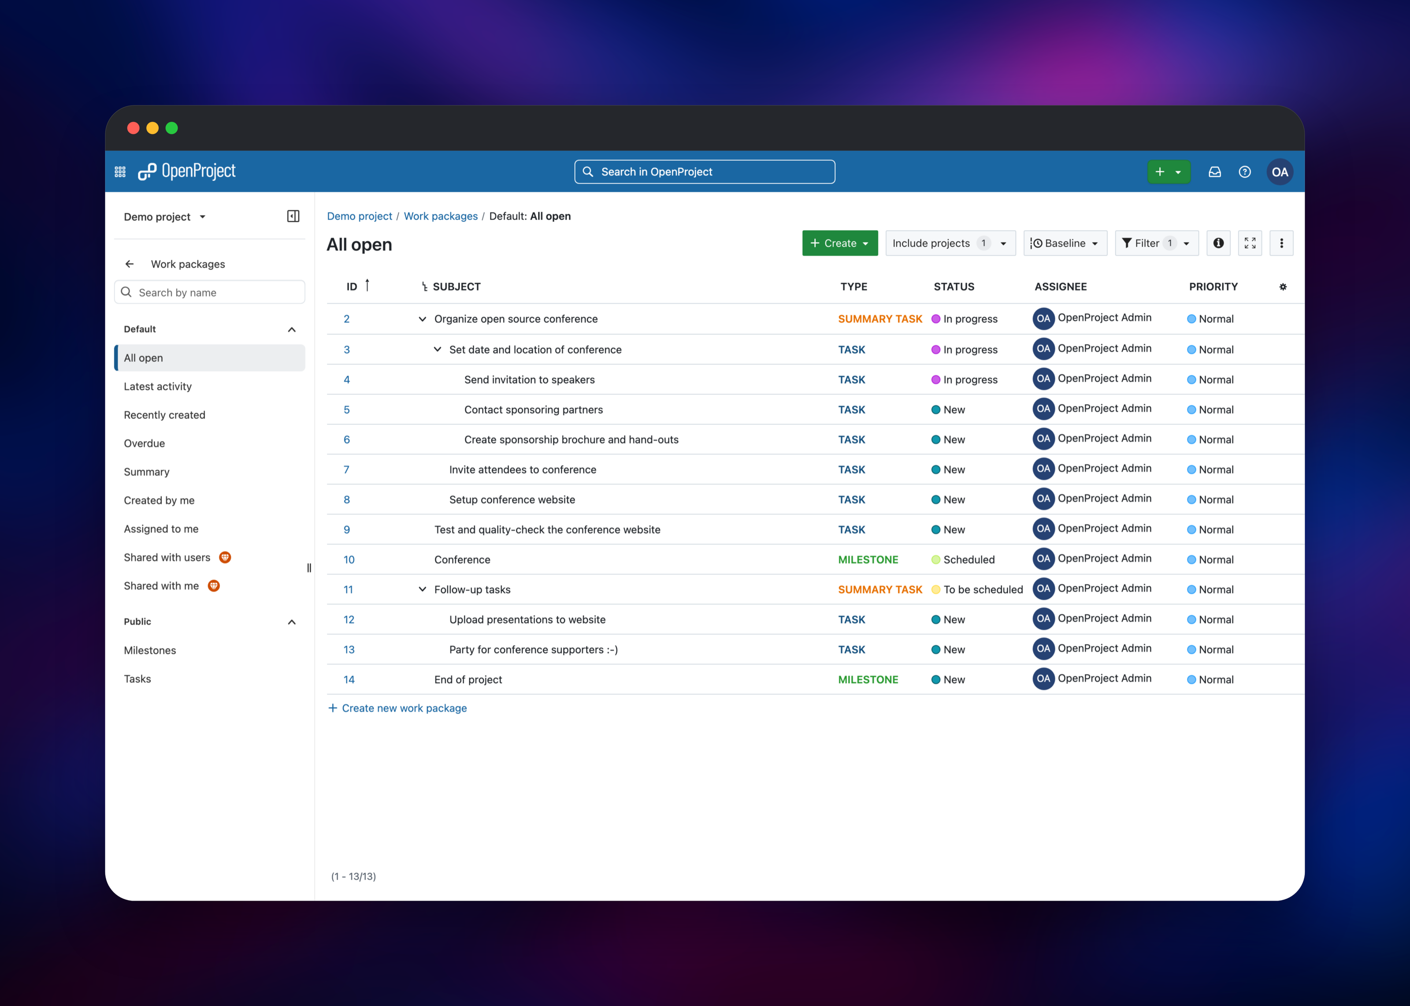Click assignee avatar in End of project row
This screenshot has width=1410, height=1006.
1043,679
